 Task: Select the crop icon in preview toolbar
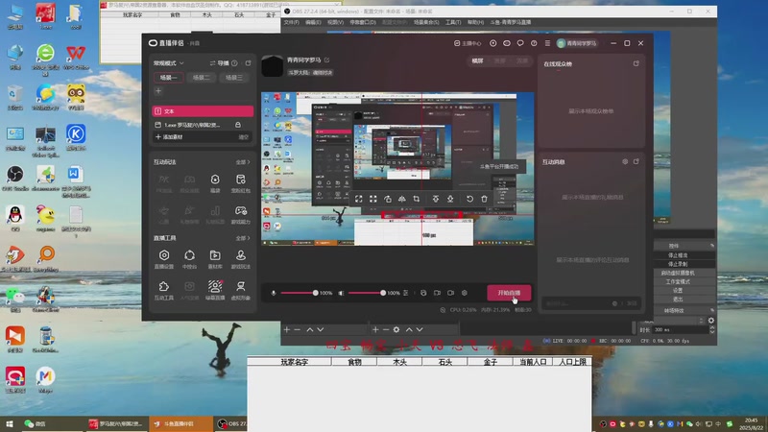(x=417, y=199)
